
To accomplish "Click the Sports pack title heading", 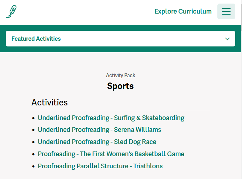I will pos(120,86).
